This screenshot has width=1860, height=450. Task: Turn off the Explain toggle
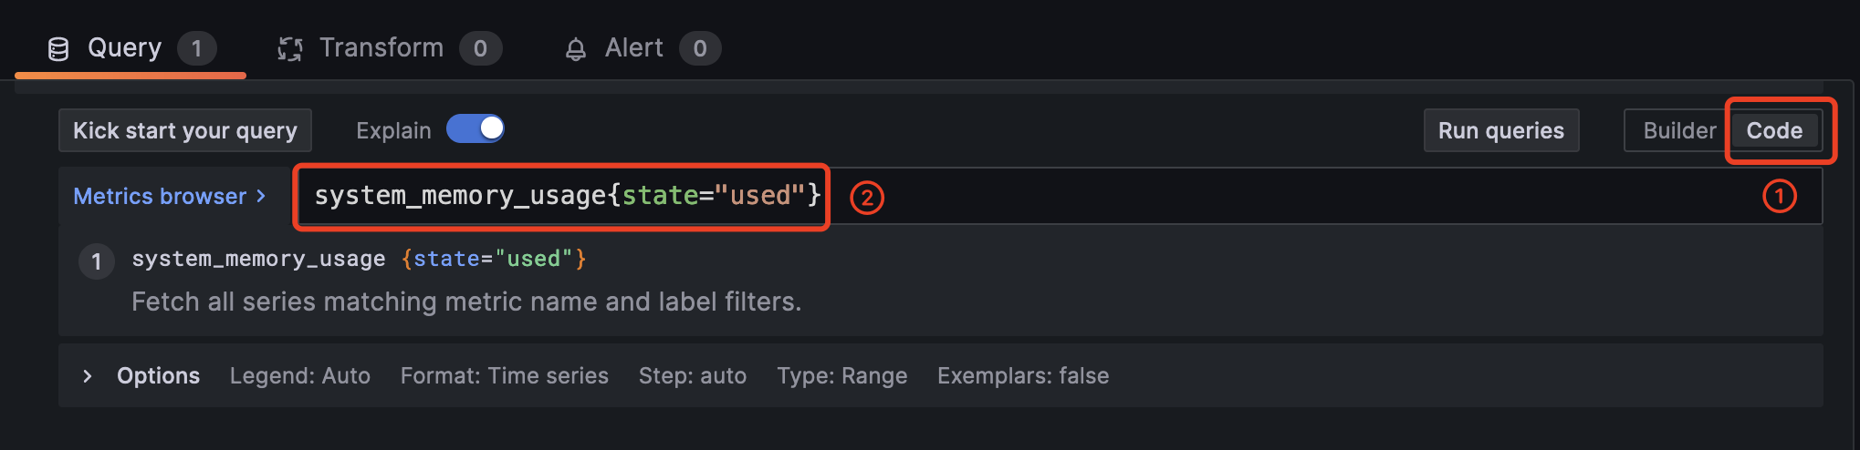click(x=475, y=129)
